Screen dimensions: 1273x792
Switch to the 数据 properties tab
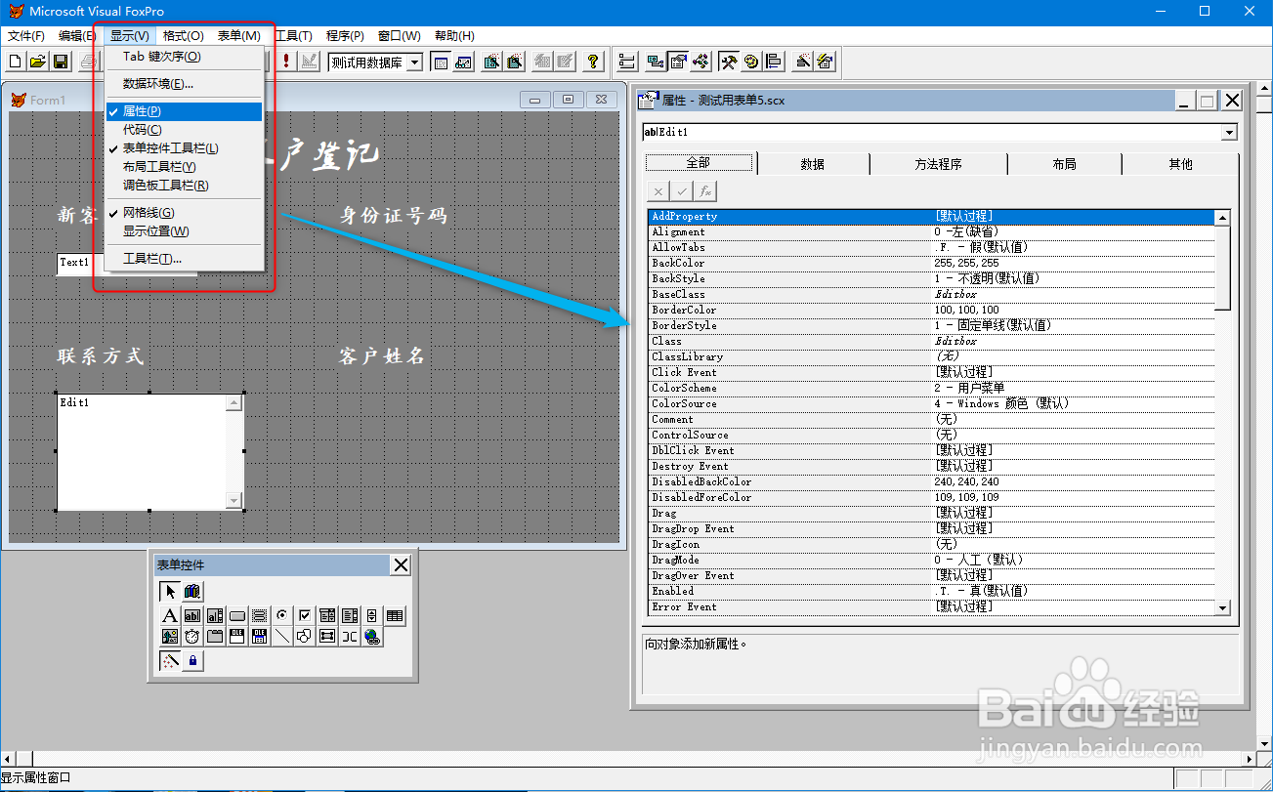[813, 164]
